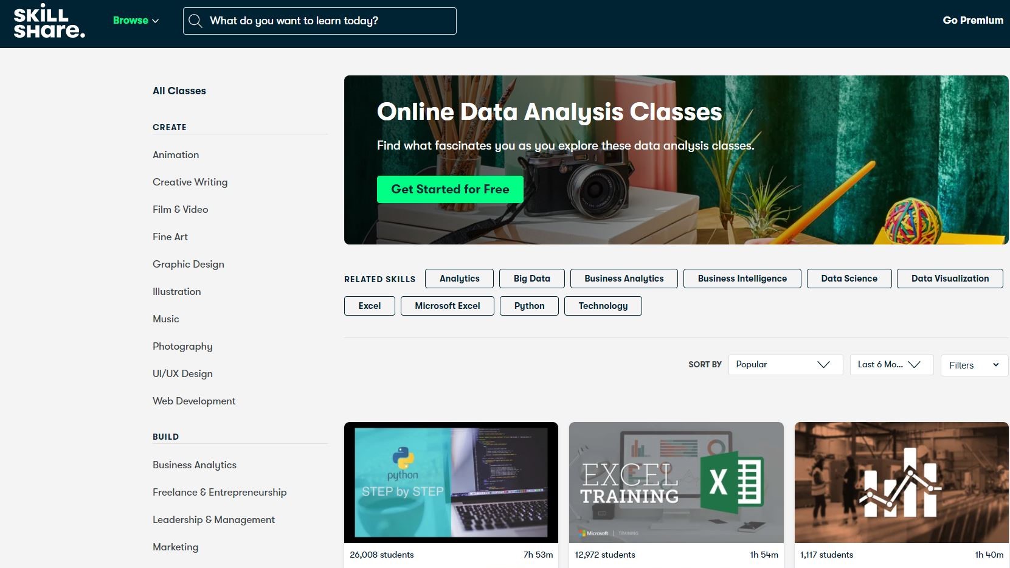Open the Marketing category
The height and width of the screenshot is (568, 1010).
(175, 547)
